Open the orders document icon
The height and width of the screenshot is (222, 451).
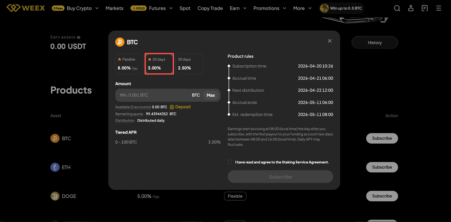pos(425,8)
